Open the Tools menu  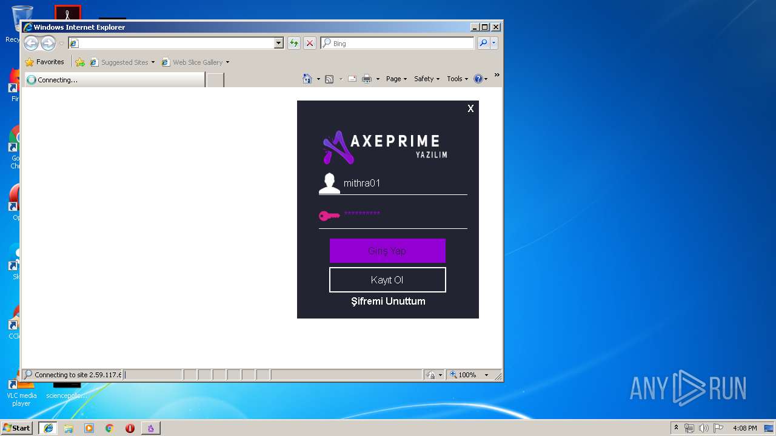pyautogui.click(x=457, y=79)
